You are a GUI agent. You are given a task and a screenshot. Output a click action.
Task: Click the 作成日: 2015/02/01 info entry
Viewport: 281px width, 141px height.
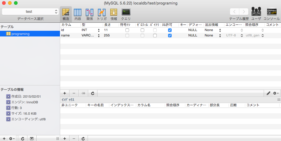(26, 96)
